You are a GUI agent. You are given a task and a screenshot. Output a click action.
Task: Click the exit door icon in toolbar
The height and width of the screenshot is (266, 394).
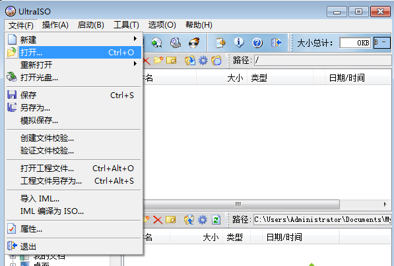(x=276, y=43)
